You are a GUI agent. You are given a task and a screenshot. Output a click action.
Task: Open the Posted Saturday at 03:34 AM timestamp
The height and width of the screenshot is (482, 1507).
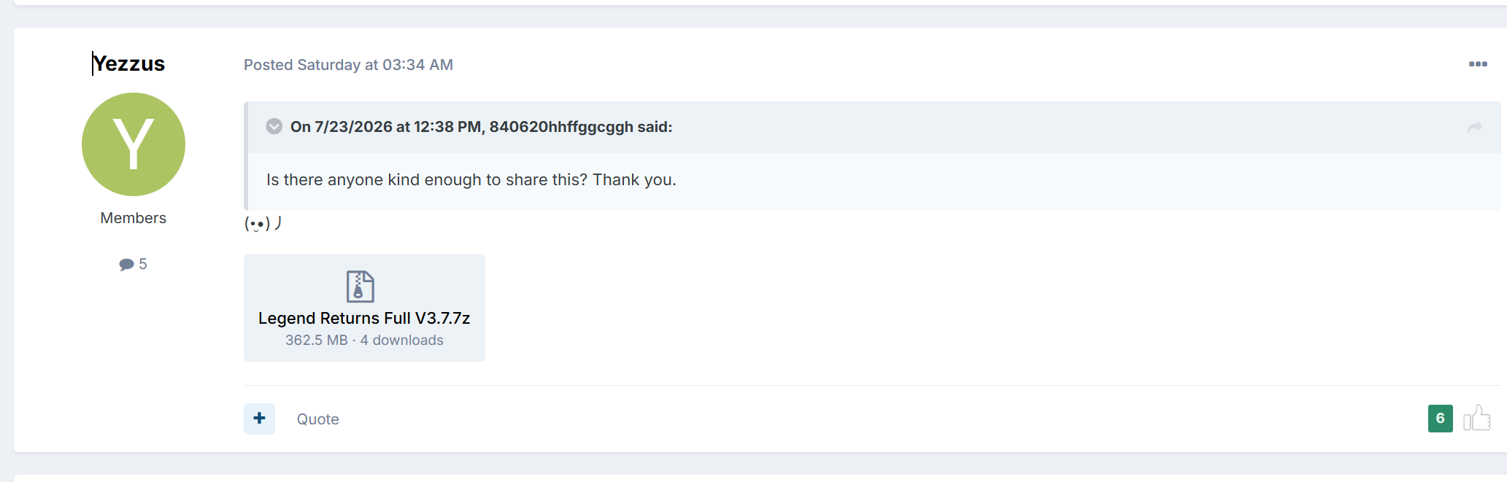(348, 65)
